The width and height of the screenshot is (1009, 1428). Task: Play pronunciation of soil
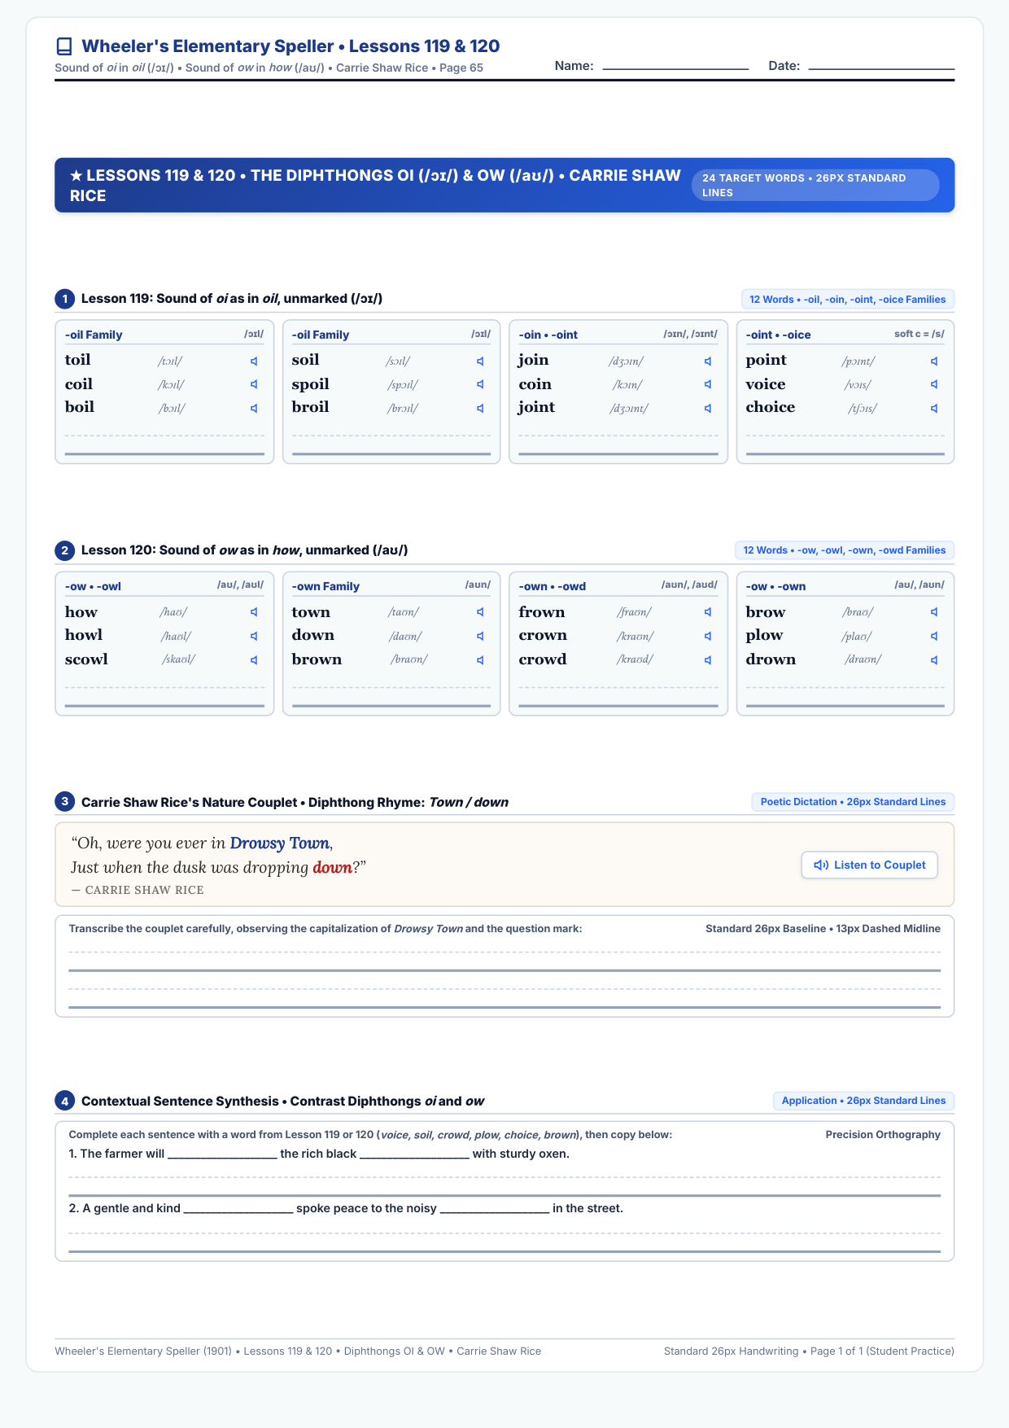(480, 361)
